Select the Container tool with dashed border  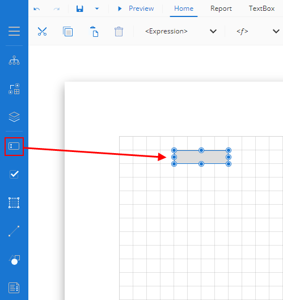(14, 202)
